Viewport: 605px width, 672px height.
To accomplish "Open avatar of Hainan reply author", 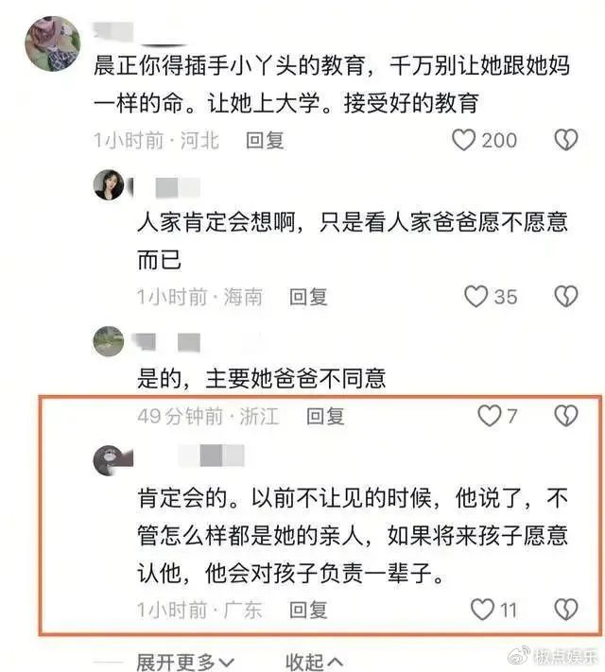I will pos(109,184).
